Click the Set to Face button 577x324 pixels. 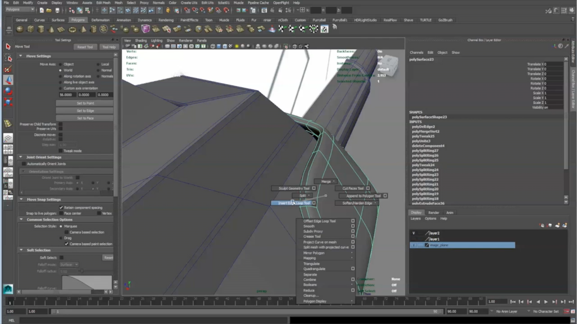pyautogui.click(x=85, y=118)
